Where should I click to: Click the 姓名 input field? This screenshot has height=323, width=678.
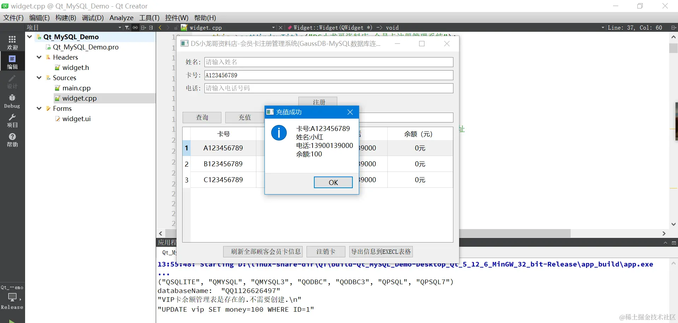329,62
